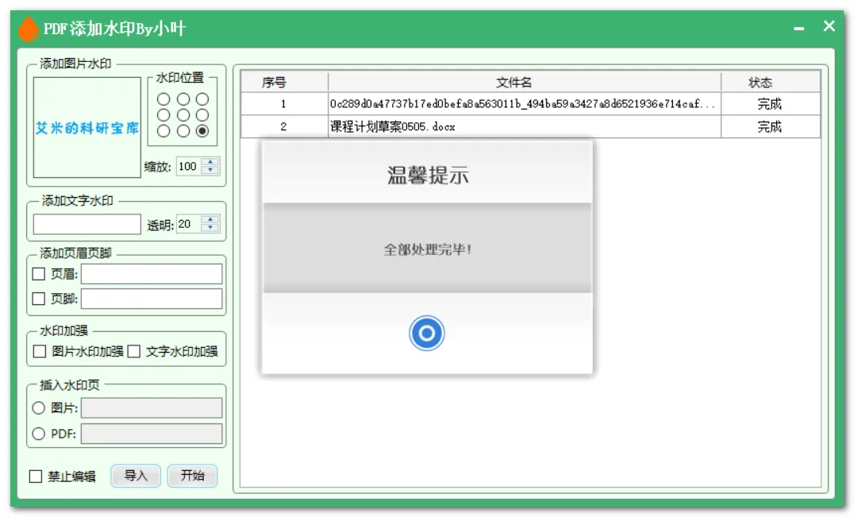
Task: Minimize the PDF watermark window
Action: [x=798, y=28]
